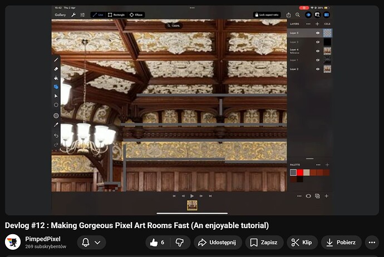Expand the notification bell dropdown
Viewport: 384px width, 257px height.
tap(91, 243)
